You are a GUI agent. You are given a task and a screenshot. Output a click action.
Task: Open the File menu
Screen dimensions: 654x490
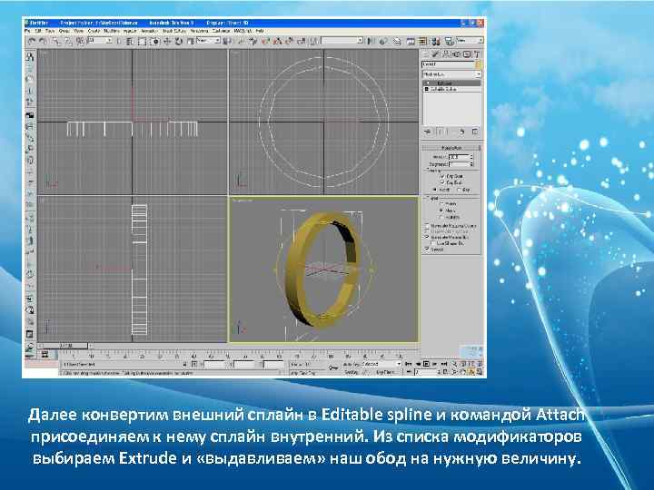[x=27, y=31]
